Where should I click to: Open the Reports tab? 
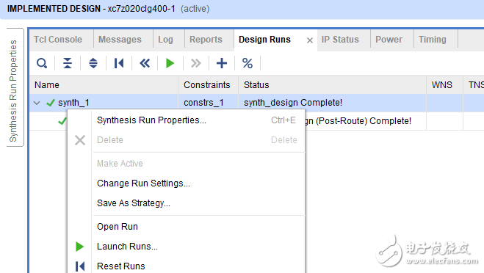coord(206,40)
